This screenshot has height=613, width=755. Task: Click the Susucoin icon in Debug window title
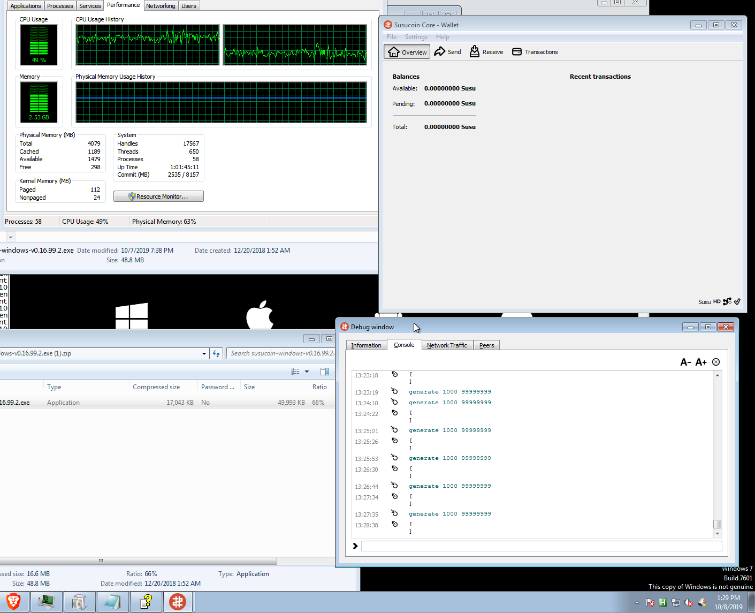[345, 327]
